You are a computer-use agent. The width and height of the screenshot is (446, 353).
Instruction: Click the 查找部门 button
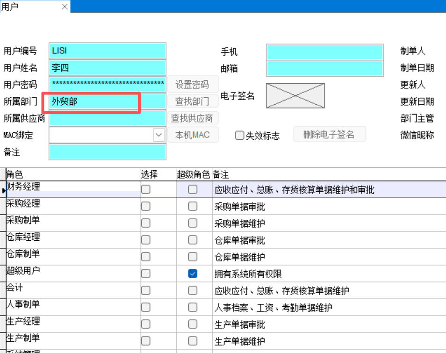coord(192,101)
